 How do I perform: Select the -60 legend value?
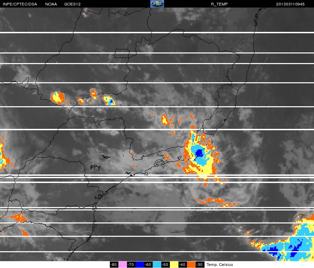(148, 265)
